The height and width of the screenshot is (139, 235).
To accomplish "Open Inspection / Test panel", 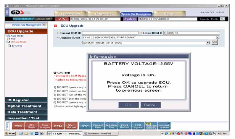I will coord(26,118).
